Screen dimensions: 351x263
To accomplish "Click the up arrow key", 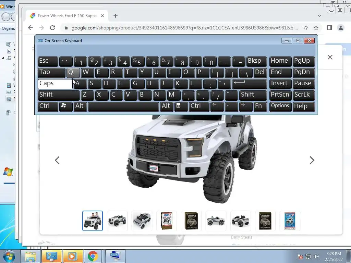I will tap(231, 95).
